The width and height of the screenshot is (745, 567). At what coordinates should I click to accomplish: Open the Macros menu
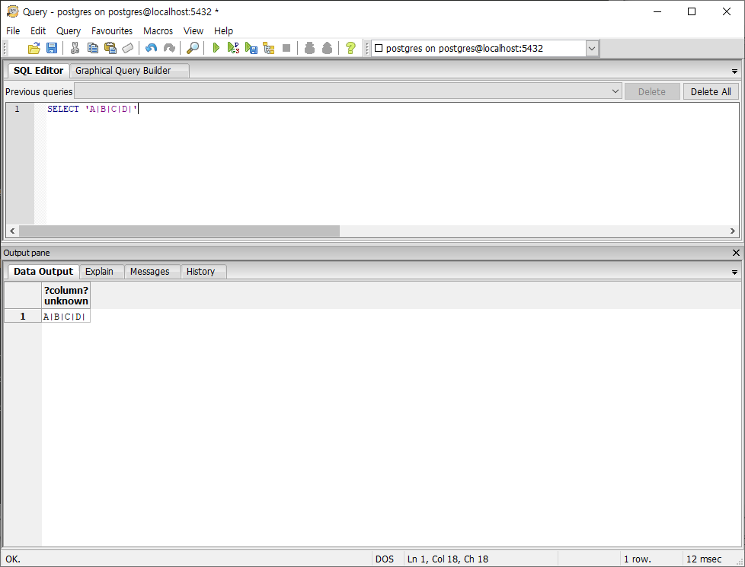click(x=158, y=31)
